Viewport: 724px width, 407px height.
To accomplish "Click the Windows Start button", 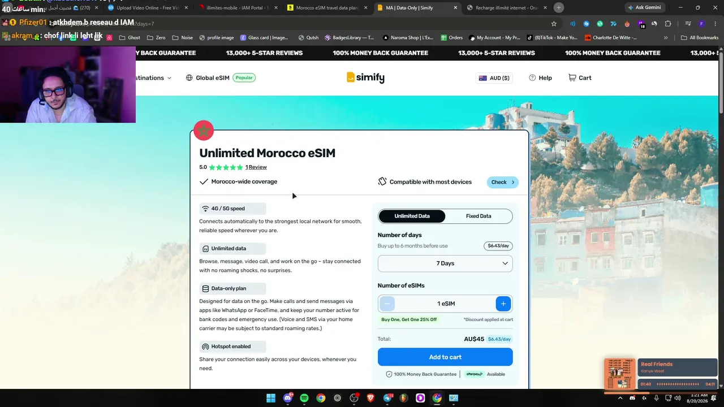I will [x=271, y=398].
